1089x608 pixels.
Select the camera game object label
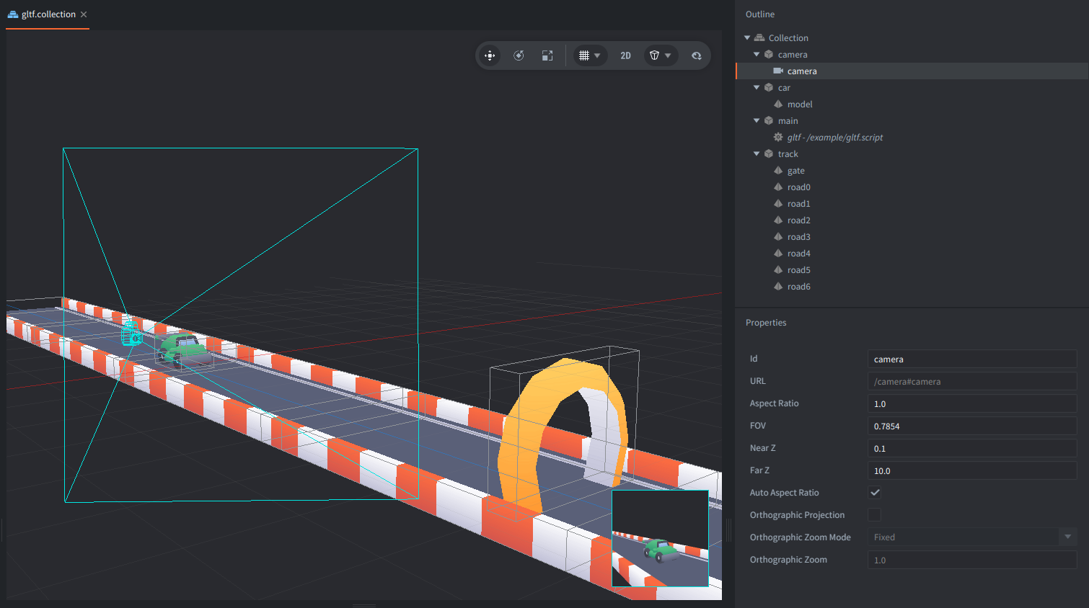[793, 55]
